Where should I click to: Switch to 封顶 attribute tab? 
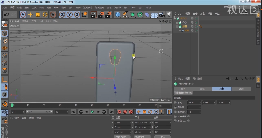pyautogui.click(x=241, y=89)
